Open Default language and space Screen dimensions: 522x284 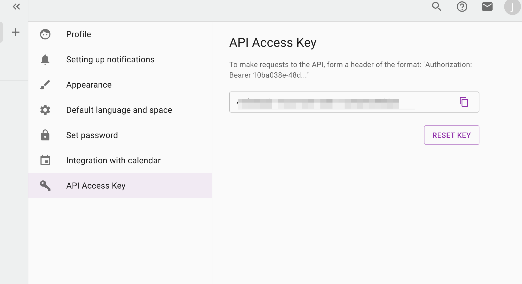[x=119, y=110]
